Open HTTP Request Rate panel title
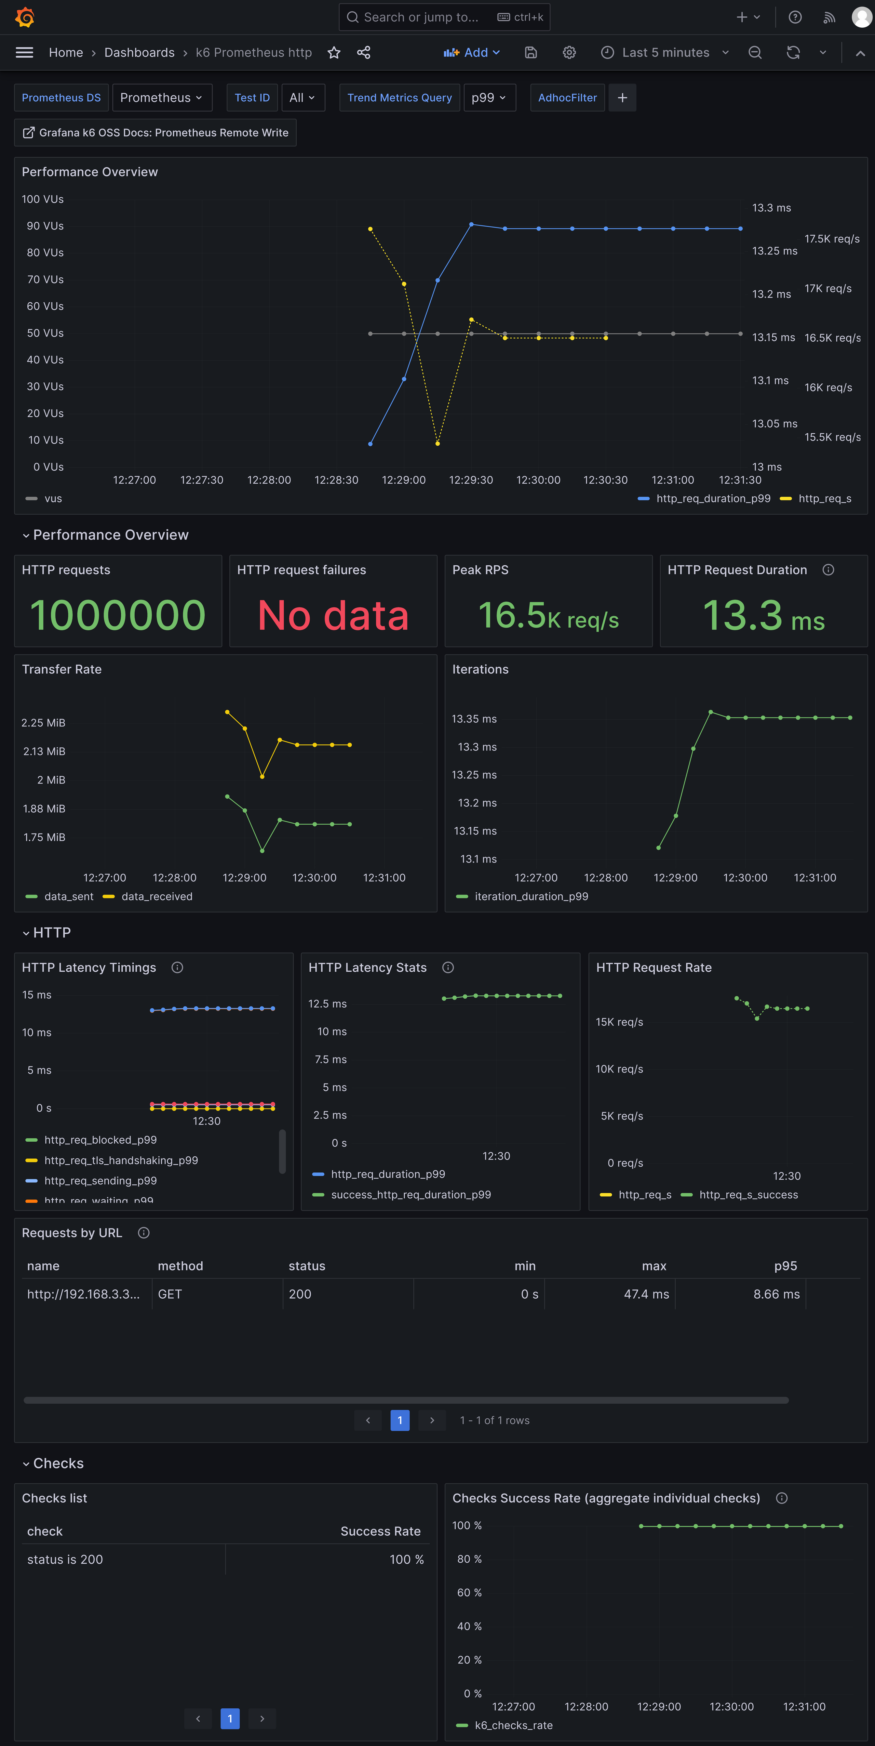875x1746 pixels. click(x=654, y=967)
